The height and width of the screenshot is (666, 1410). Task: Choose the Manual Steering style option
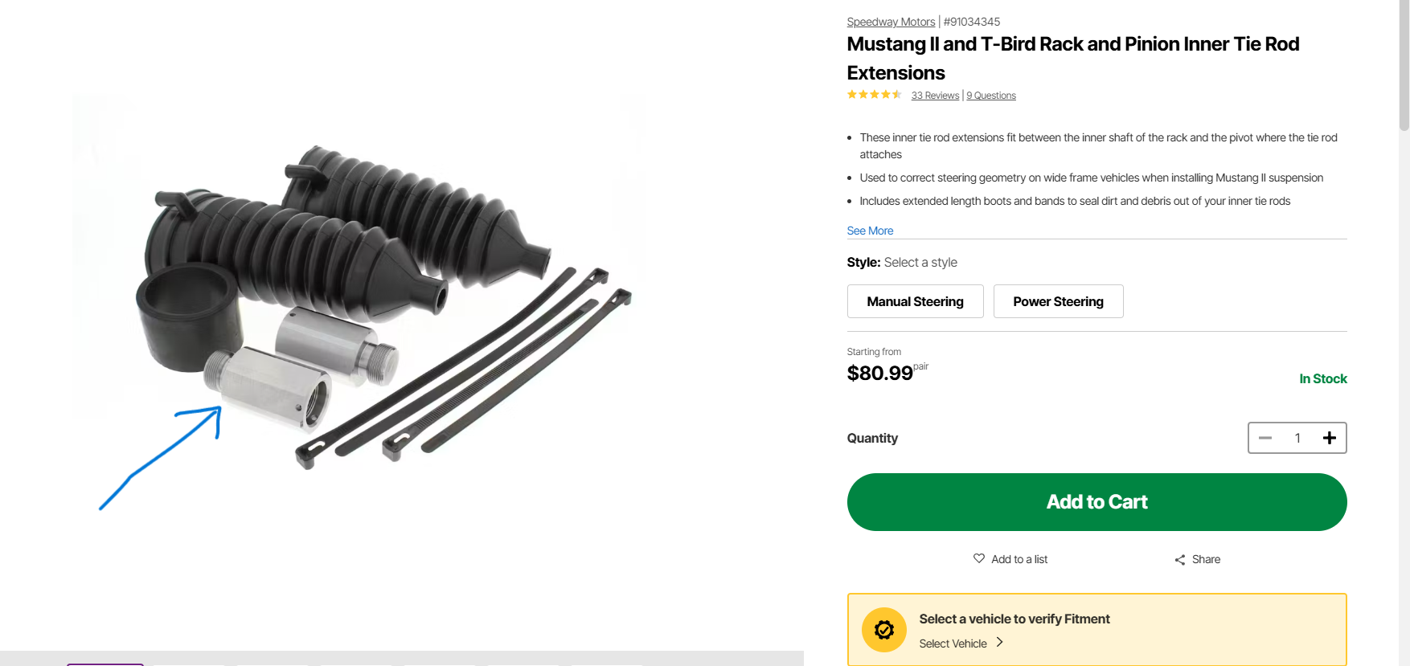pos(915,301)
